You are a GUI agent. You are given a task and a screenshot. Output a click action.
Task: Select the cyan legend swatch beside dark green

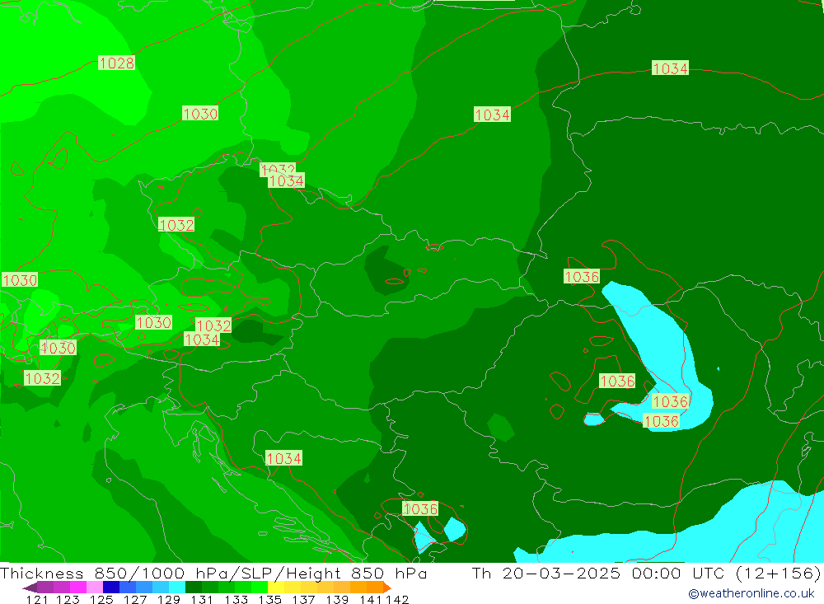click(177, 588)
